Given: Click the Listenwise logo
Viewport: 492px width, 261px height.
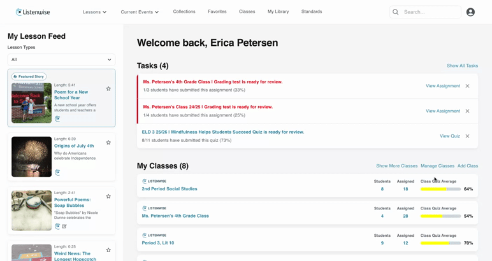Looking at the screenshot, I should pos(33,12).
